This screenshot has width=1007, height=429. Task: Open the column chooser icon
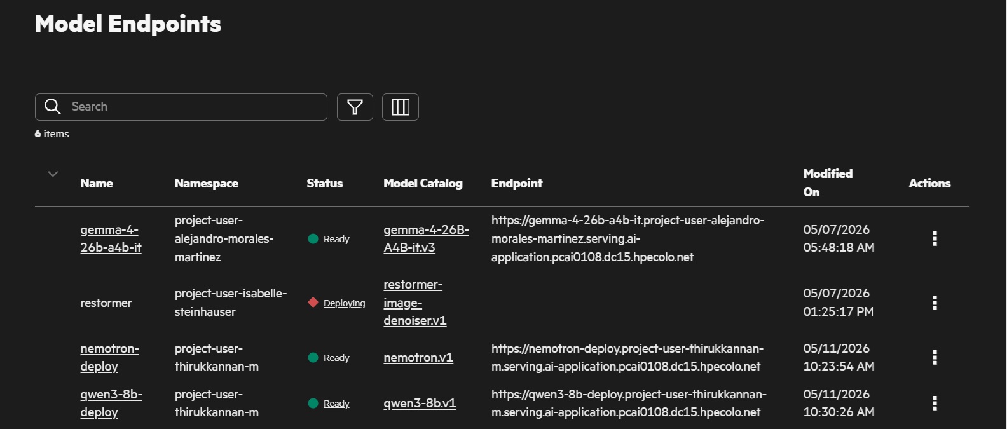coord(401,107)
